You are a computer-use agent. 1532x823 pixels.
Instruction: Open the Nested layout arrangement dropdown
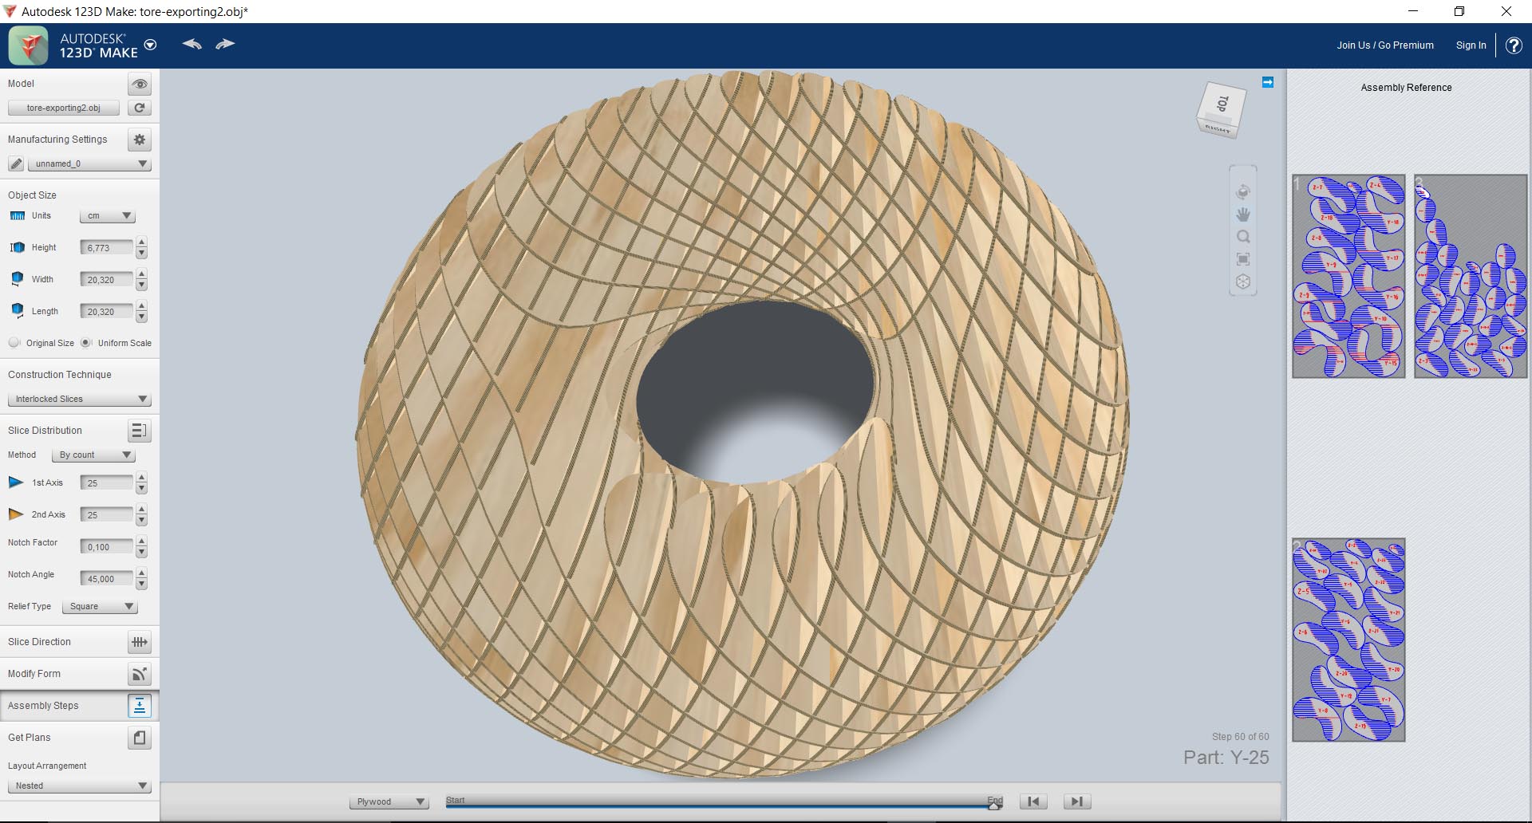(79, 786)
